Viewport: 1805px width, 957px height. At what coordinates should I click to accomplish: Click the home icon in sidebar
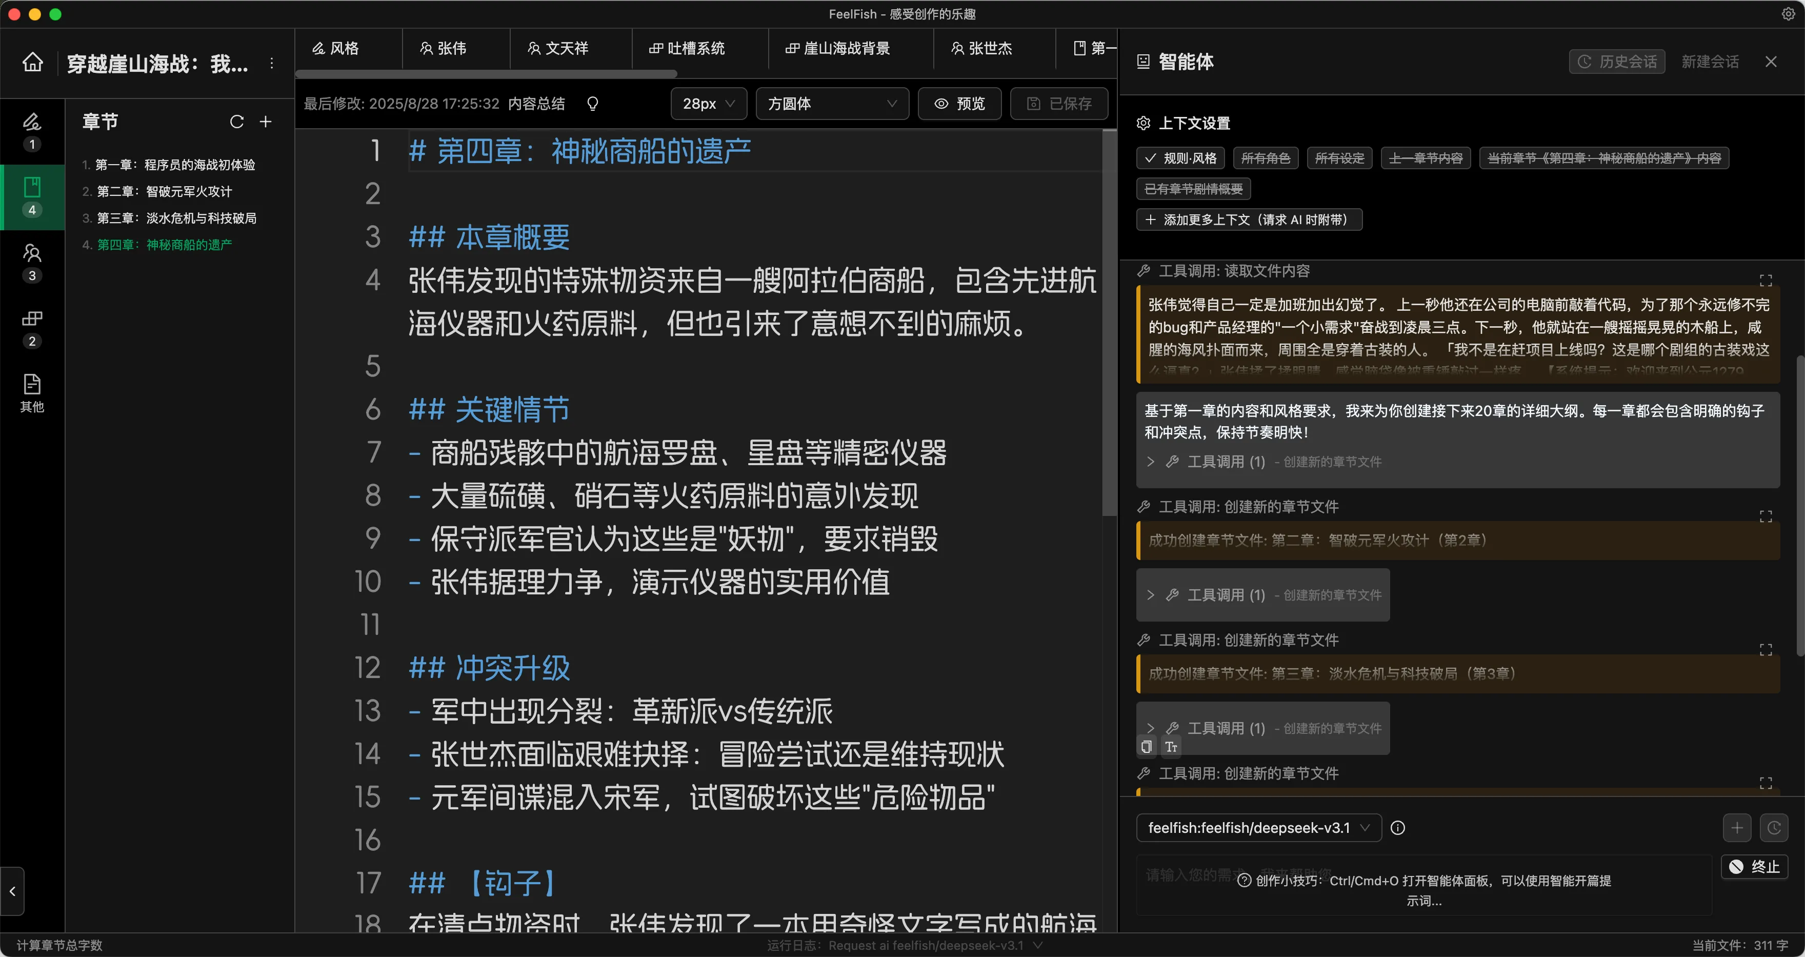(32, 63)
